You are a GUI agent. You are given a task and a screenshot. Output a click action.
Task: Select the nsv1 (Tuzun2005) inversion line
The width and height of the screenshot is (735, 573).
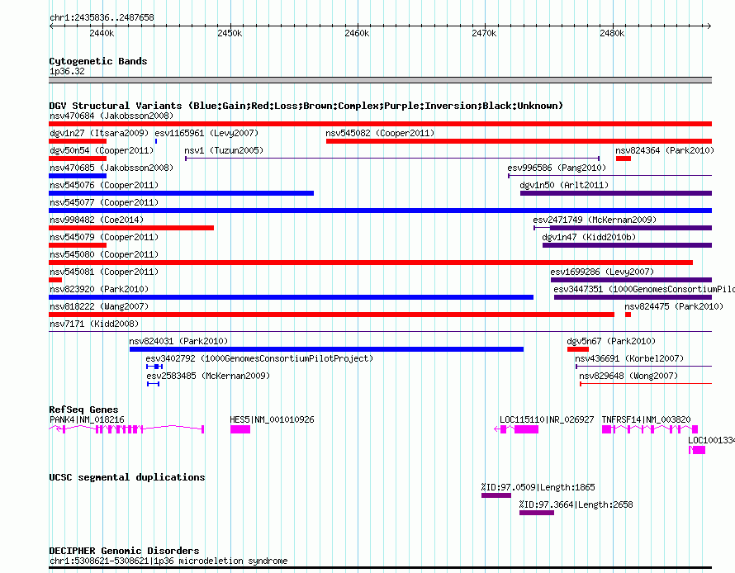(392, 159)
